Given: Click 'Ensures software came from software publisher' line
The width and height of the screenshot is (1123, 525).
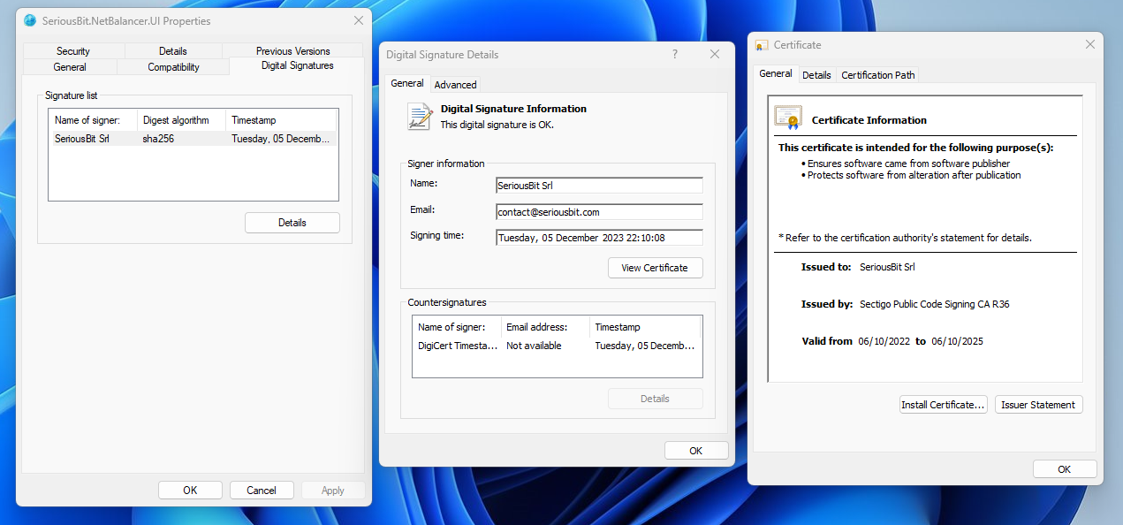Looking at the screenshot, I should coord(909,164).
